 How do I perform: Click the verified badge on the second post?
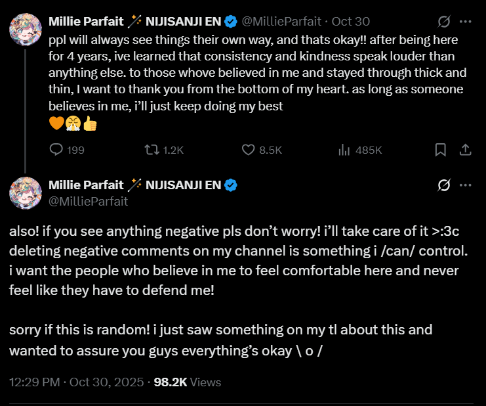[231, 185]
